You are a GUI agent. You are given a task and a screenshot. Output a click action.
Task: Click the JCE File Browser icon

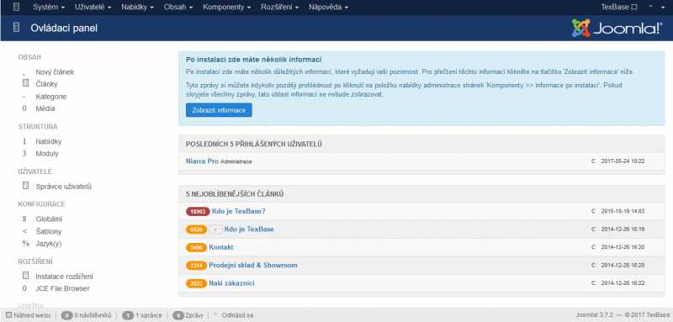point(24,288)
